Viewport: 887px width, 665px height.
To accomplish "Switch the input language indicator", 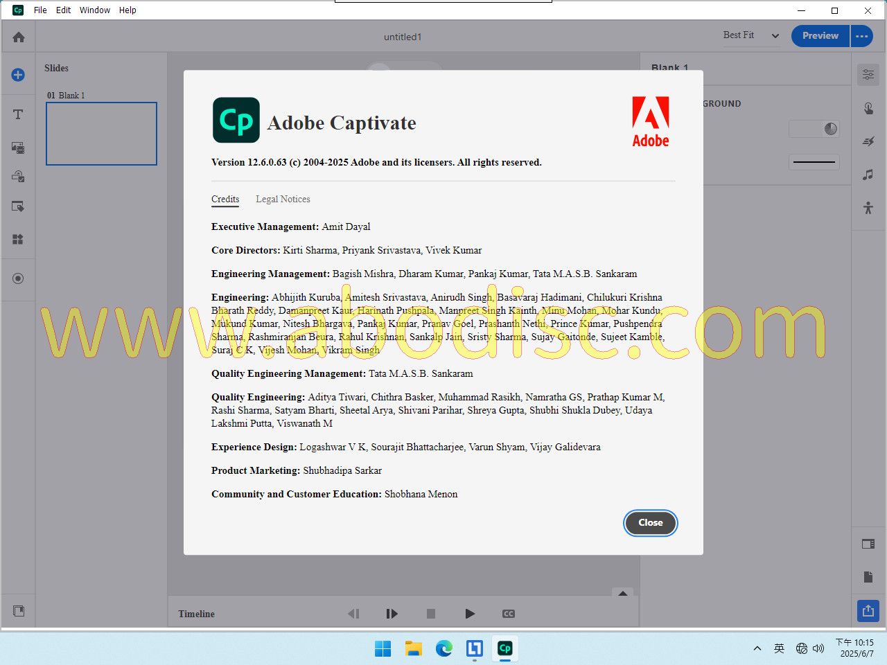I will coord(779,648).
